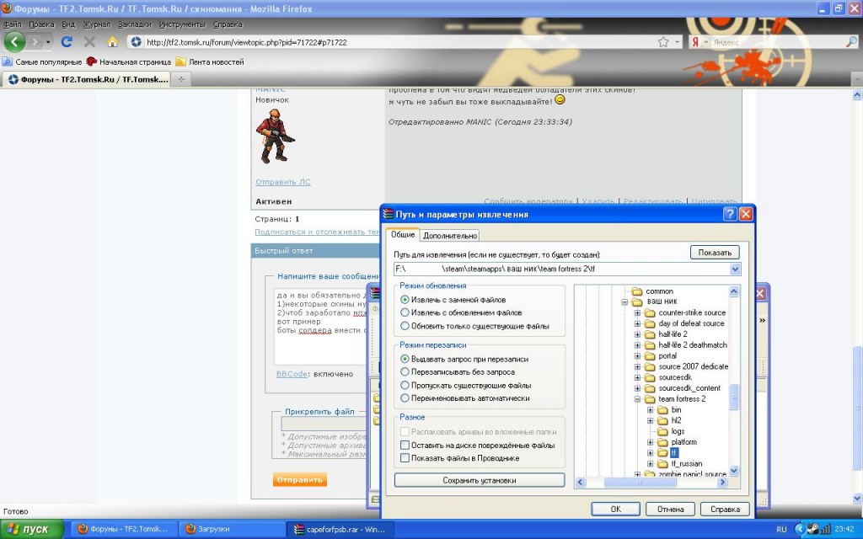This screenshot has height=539, width=863.
Task: Click the stop loading X icon
Action: pyautogui.click(x=89, y=42)
